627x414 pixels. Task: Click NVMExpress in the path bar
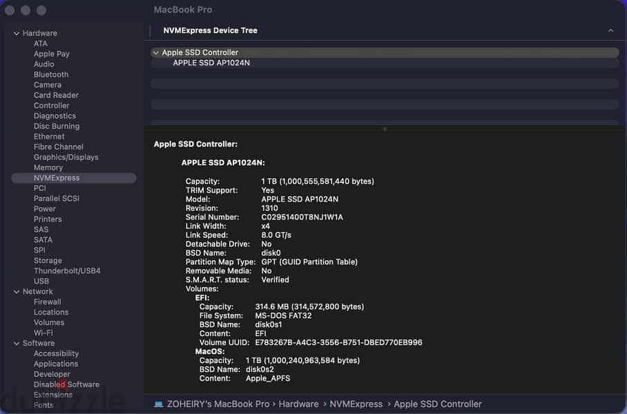click(356, 404)
